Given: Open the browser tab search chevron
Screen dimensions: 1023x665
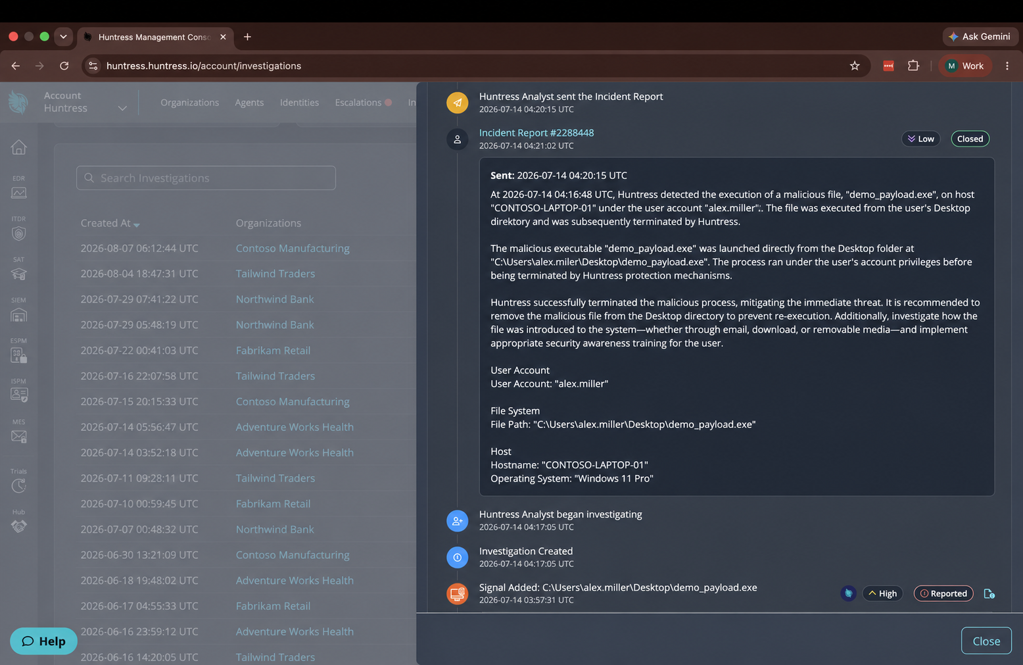Looking at the screenshot, I should [x=63, y=37].
